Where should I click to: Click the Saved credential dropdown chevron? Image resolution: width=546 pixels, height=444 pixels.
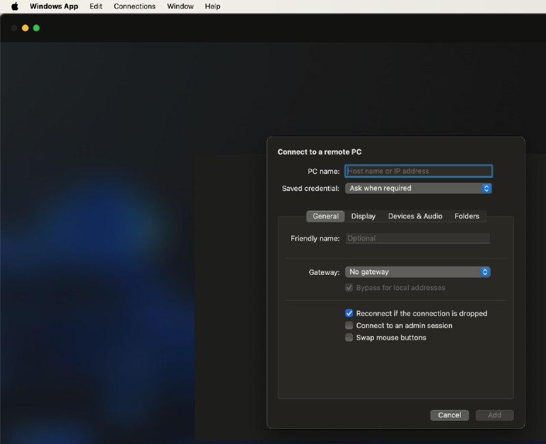pos(487,188)
